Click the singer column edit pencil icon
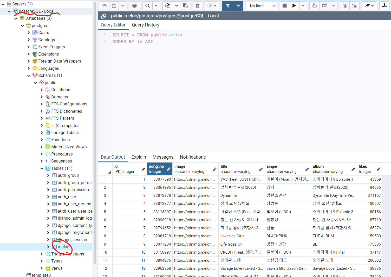Viewport: 391px width, 277px height. pyautogui.click(x=307, y=169)
